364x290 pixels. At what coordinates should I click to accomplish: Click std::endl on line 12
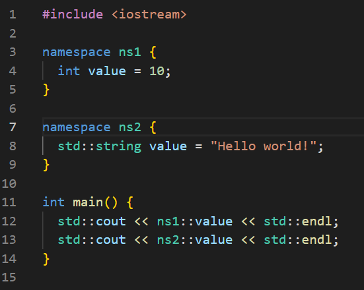[x=297, y=221]
